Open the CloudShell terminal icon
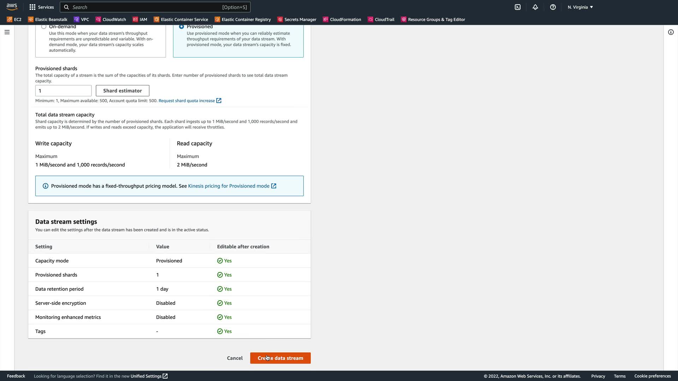 tap(518, 7)
